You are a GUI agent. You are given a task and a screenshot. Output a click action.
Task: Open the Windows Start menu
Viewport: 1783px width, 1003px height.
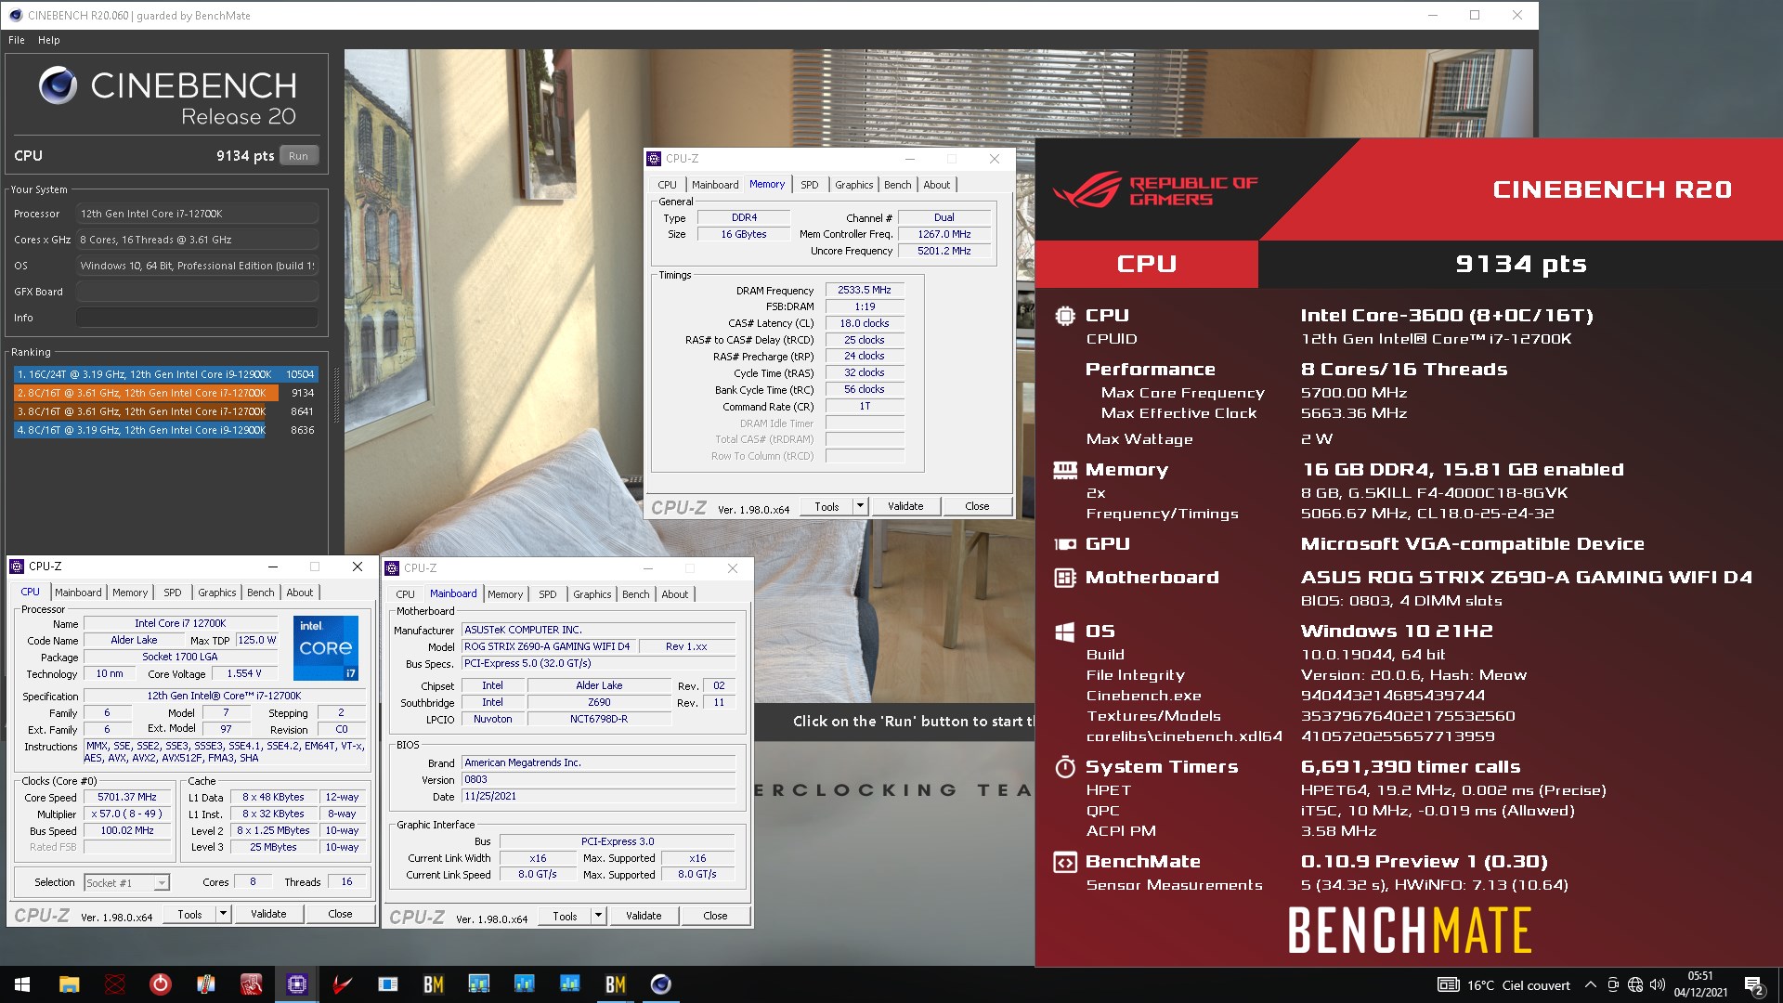tap(22, 984)
